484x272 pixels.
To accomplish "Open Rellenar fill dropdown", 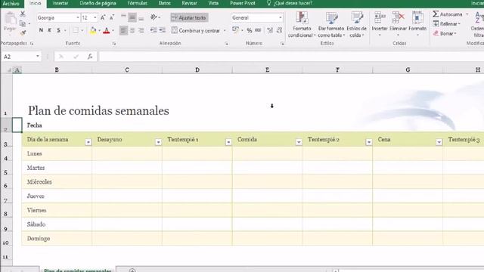I will pyautogui.click(x=447, y=23).
